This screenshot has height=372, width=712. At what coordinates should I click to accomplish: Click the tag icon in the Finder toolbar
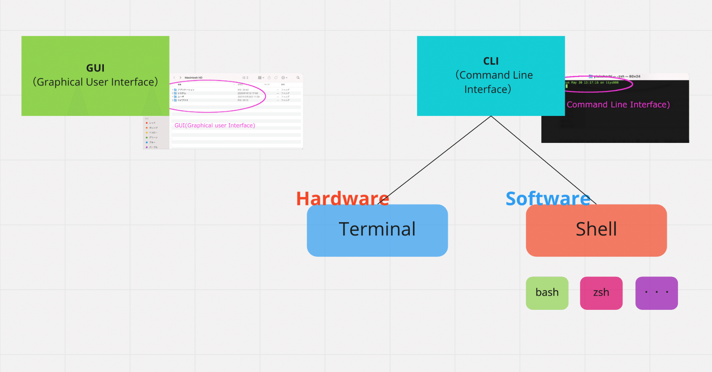click(276, 78)
